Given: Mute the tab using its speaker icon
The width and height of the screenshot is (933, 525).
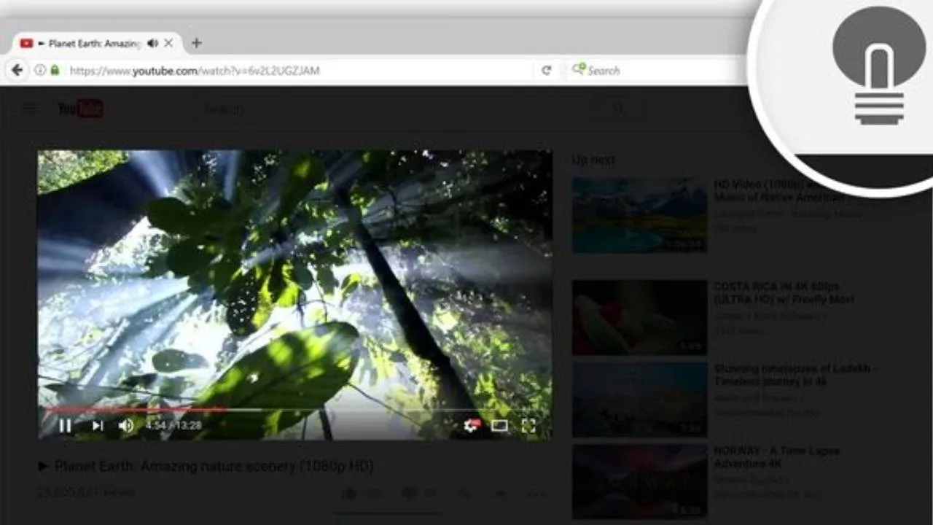Looking at the screenshot, I should tap(152, 43).
